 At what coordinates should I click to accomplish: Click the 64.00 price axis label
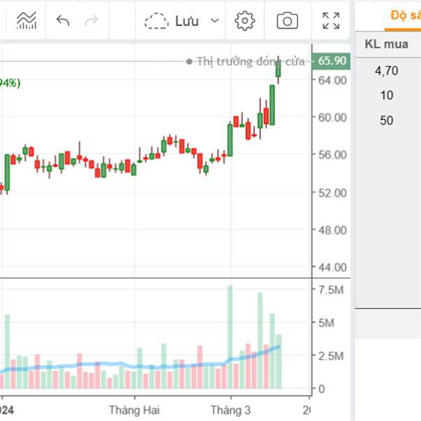tap(332, 80)
